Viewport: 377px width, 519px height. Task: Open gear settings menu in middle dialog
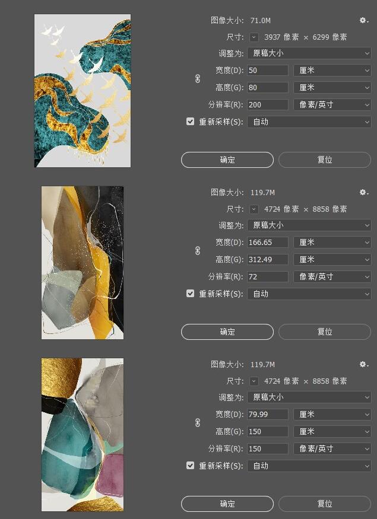pos(364,192)
